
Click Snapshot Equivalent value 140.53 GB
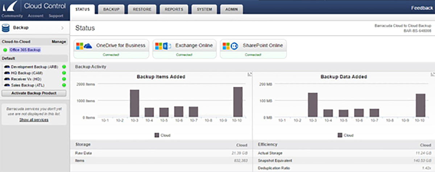pos(422,160)
